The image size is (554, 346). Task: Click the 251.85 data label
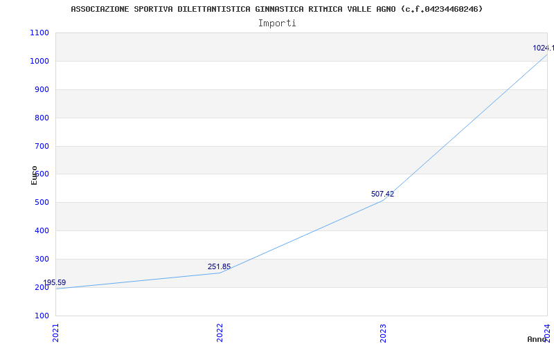pyautogui.click(x=219, y=266)
